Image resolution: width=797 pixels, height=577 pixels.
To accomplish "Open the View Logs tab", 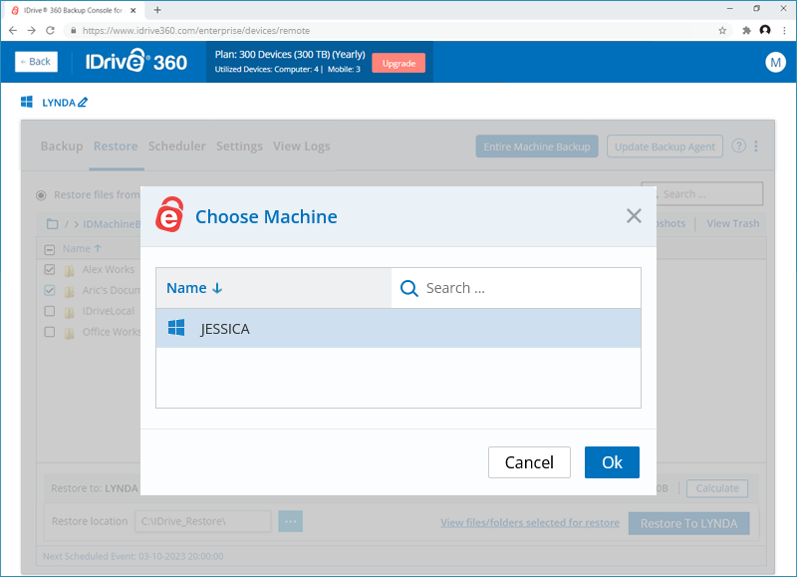I will pos(302,146).
